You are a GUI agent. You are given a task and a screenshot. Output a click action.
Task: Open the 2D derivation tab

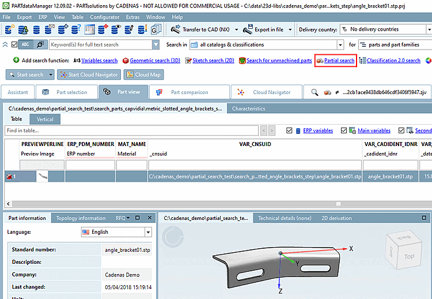[336, 218]
